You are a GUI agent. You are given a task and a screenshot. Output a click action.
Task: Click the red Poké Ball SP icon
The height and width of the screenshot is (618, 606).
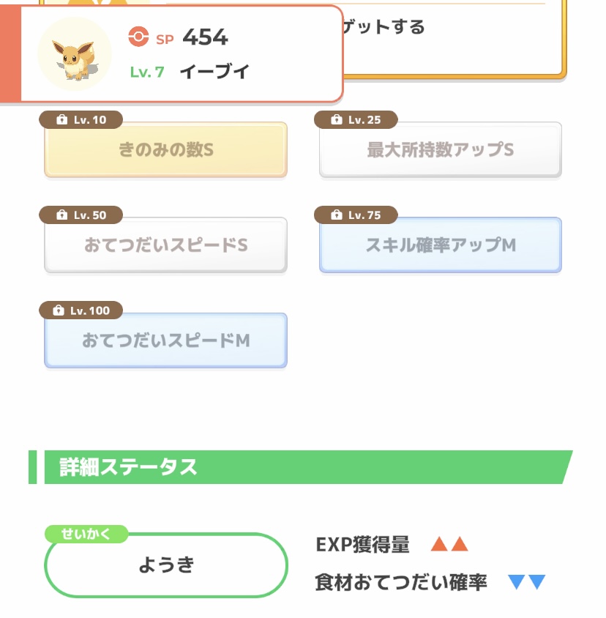click(139, 37)
